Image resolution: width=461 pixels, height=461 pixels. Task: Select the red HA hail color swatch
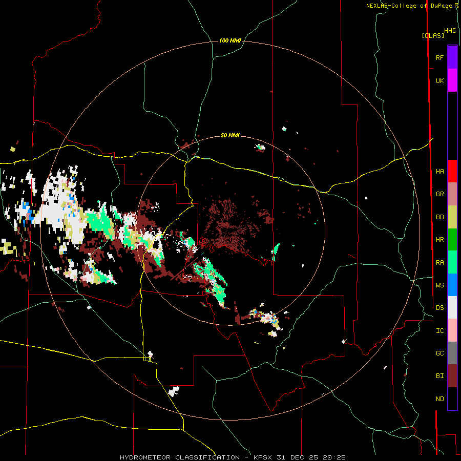pos(452,171)
